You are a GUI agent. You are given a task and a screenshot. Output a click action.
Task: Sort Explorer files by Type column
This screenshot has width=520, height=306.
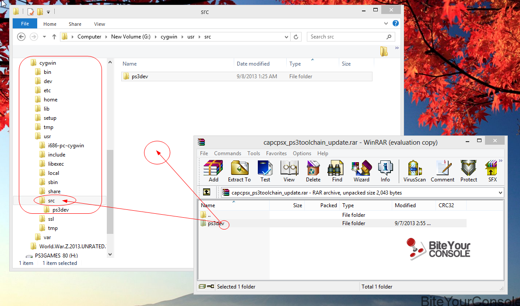tap(313, 63)
